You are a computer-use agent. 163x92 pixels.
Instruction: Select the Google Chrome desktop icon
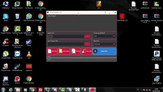[6, 30]
